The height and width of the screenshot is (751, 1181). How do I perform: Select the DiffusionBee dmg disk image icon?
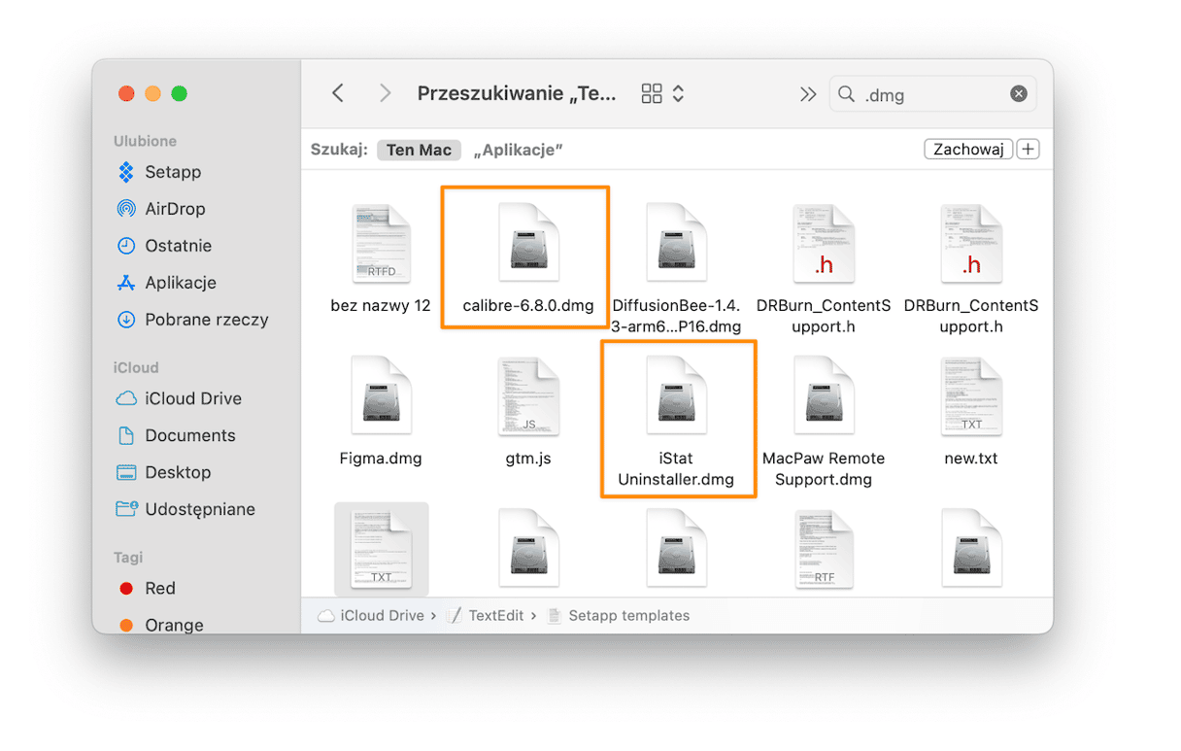[x=676, y=244]
